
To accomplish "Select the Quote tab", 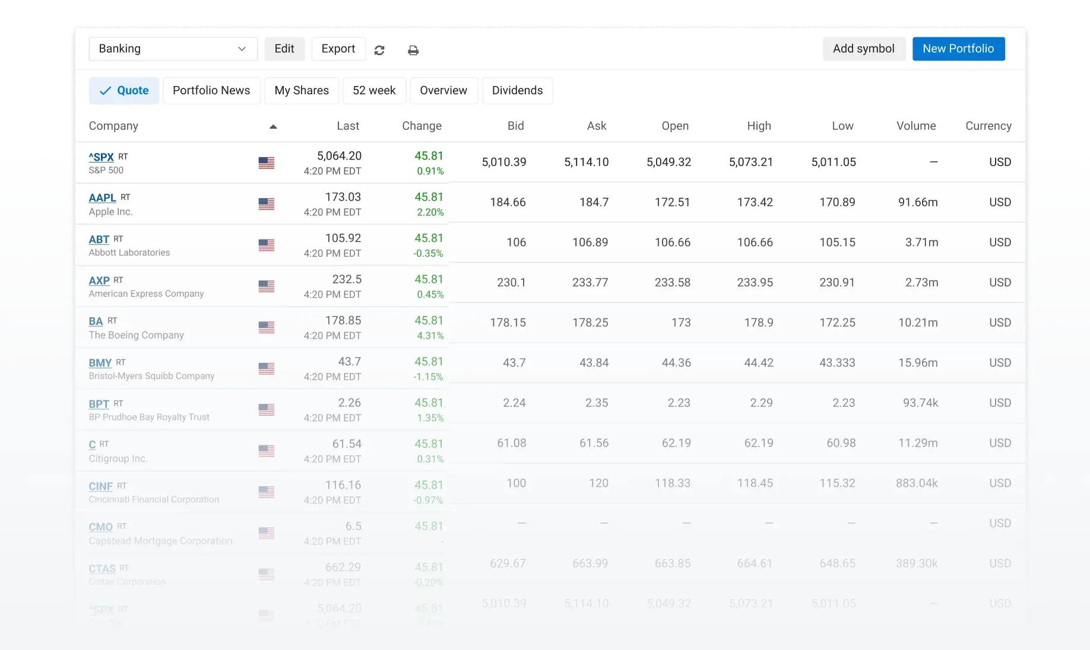I will (124, 91).
